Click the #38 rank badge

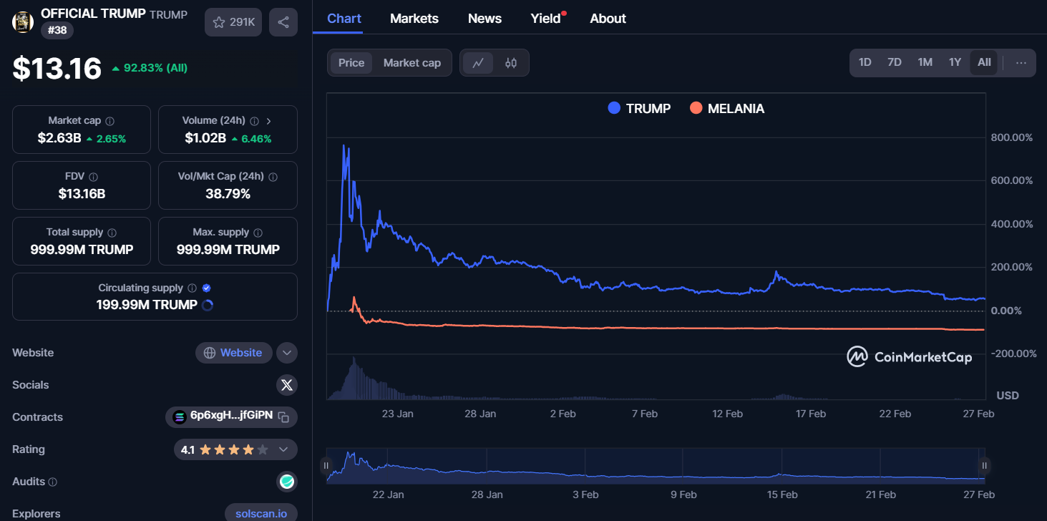click(x=57, y=30)
